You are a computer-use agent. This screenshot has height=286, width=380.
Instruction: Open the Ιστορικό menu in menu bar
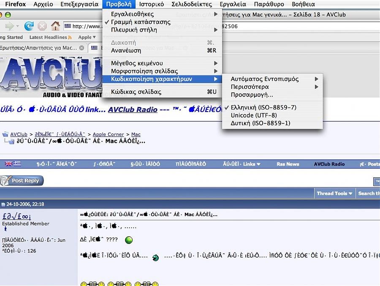[152, 4]
